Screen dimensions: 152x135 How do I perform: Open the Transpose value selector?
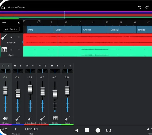pyautogui.click(x=16, y=129)
